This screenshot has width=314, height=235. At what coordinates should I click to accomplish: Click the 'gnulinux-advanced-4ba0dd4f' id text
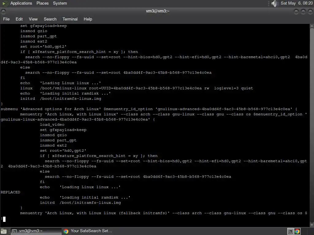pyautogui.click(x=224, y=109)
